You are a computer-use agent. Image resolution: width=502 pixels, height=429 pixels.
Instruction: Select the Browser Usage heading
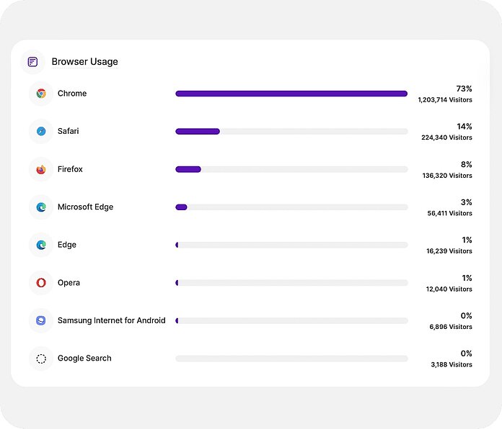click(84, 62)
